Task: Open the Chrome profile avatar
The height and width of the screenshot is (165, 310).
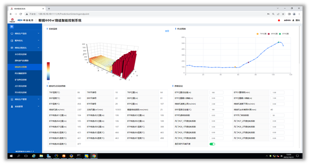Action: coord(294,14)
